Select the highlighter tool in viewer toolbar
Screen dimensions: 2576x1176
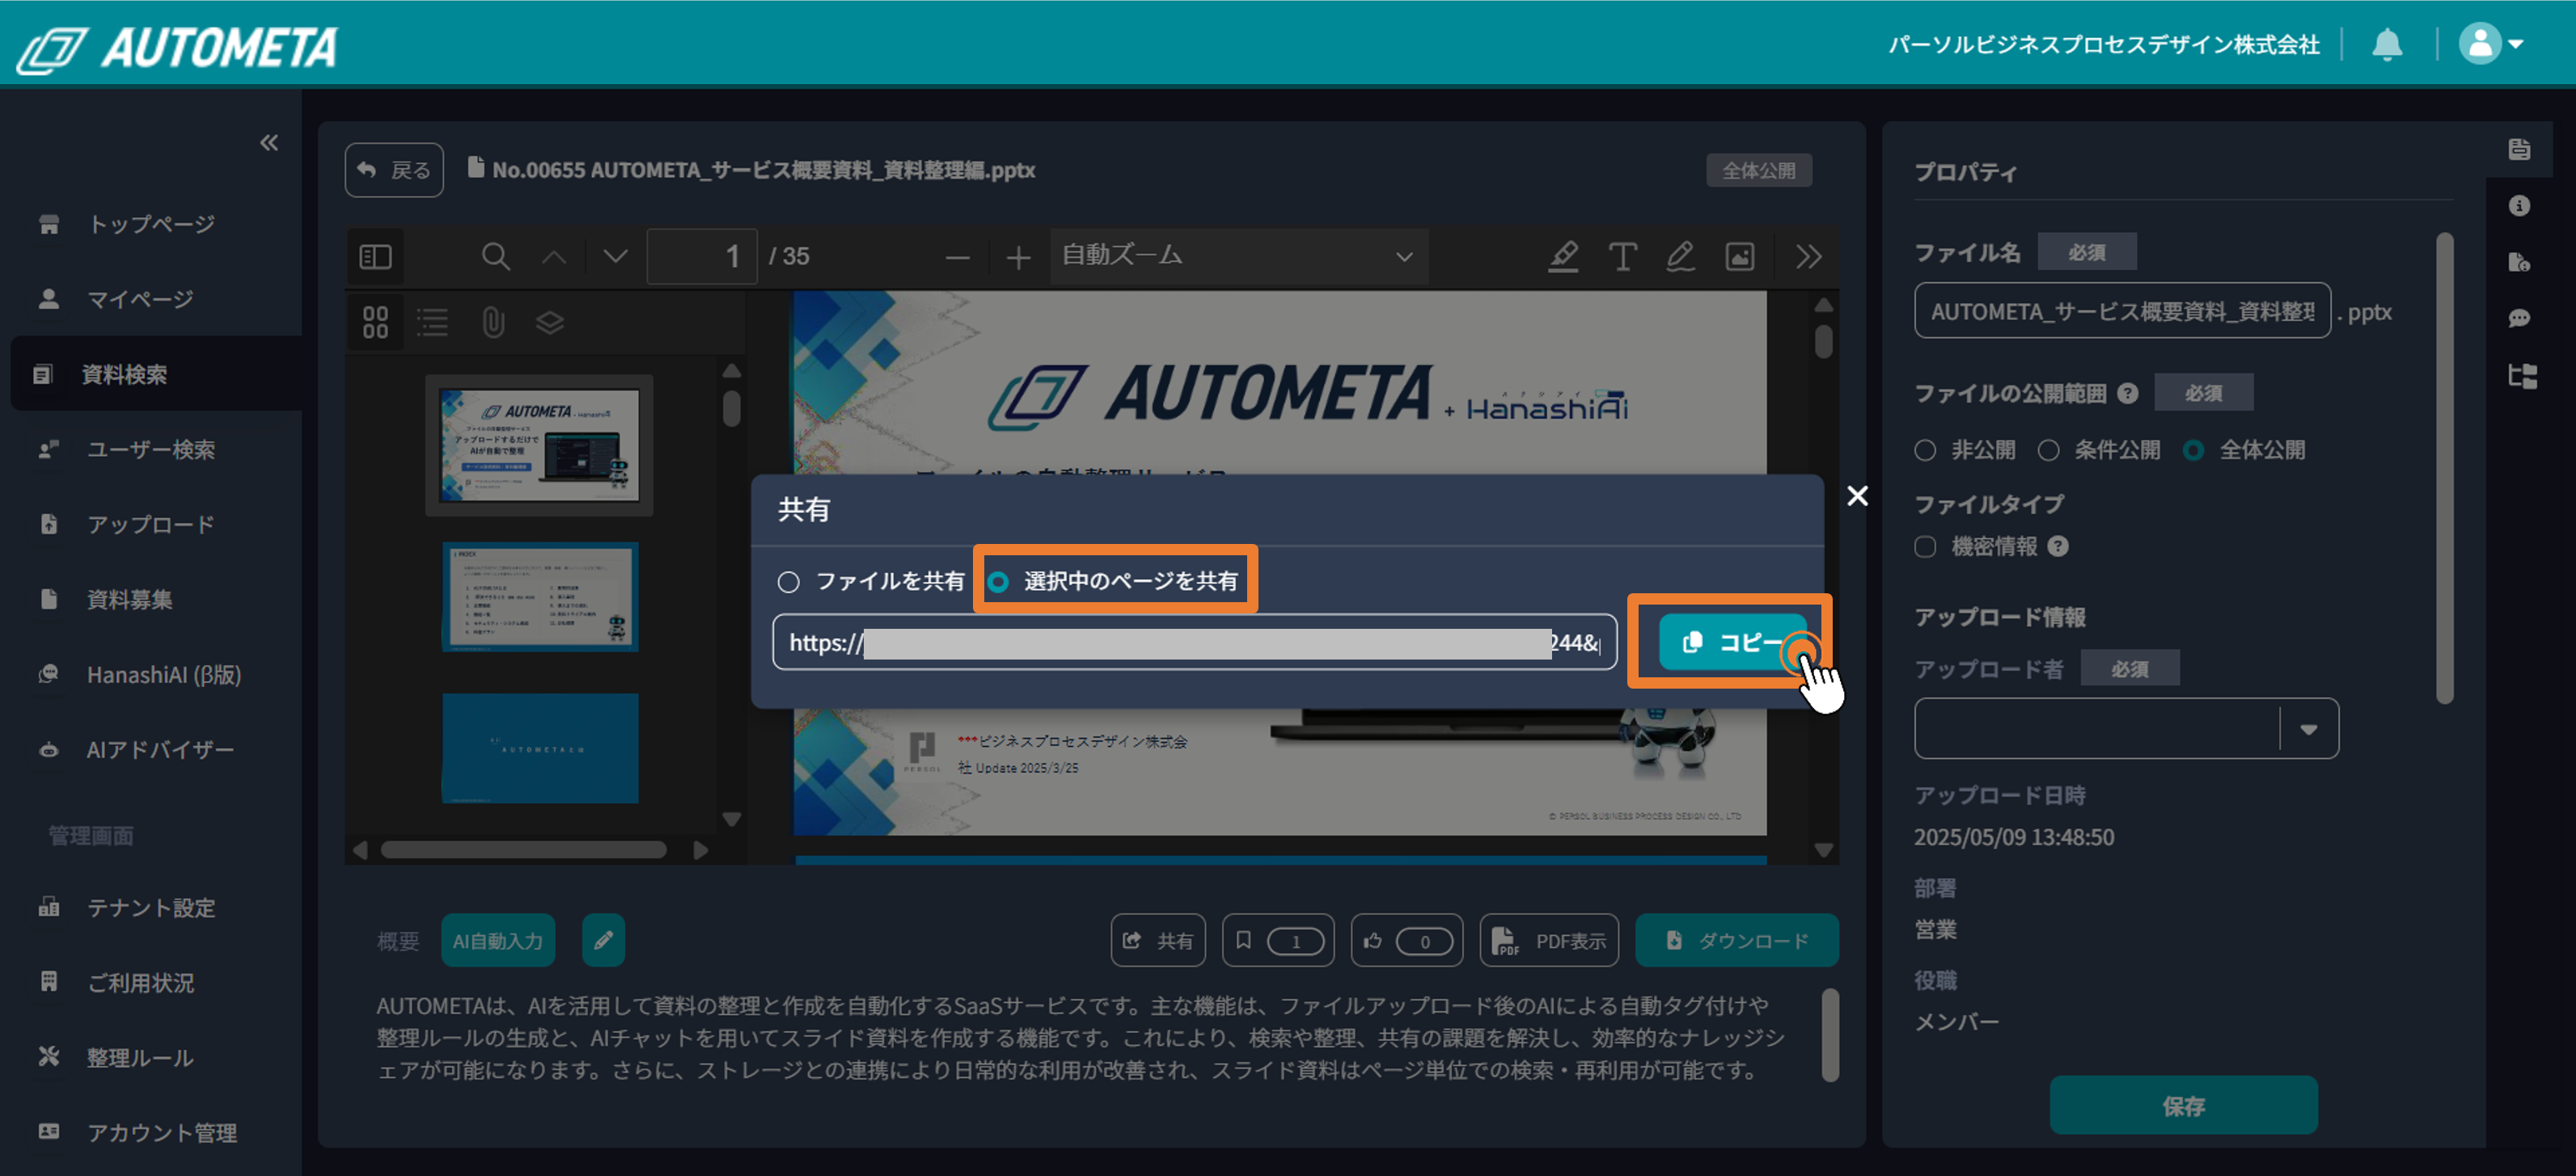point(1564,257)
